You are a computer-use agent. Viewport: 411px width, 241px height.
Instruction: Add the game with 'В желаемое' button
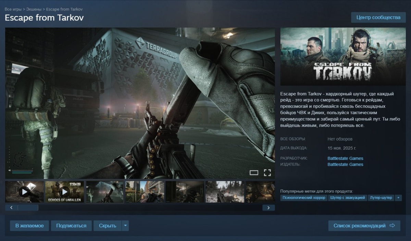coord(29,226)
